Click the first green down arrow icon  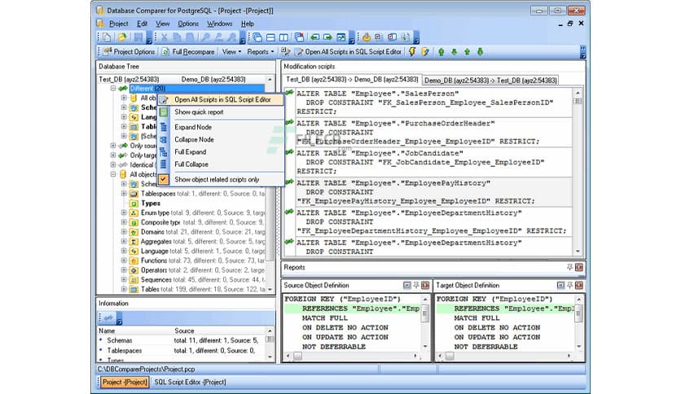(x=455, y=51)
